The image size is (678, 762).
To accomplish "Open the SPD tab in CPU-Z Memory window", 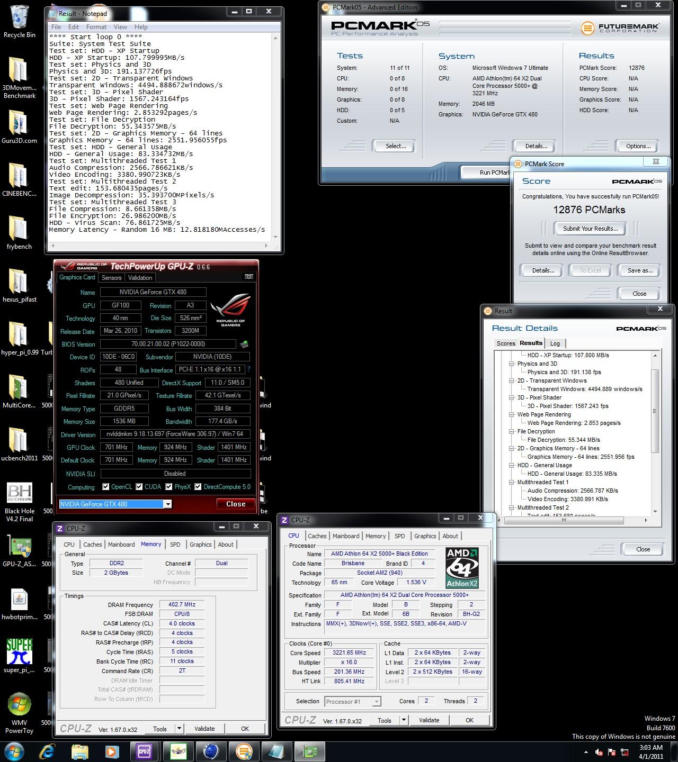I will coord(175,544).
